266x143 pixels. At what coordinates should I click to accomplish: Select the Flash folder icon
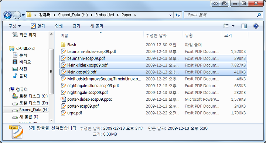(63, 45)
